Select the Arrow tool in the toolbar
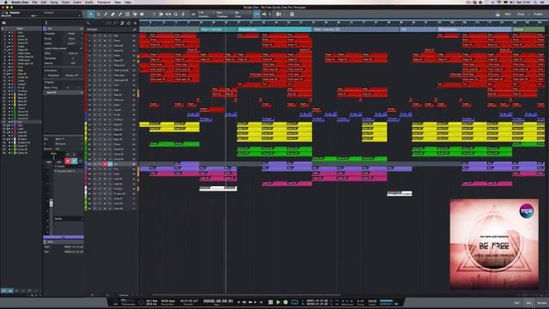 point(91,15)
